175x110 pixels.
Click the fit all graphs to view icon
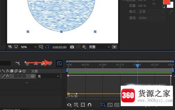tap(117, 105)
